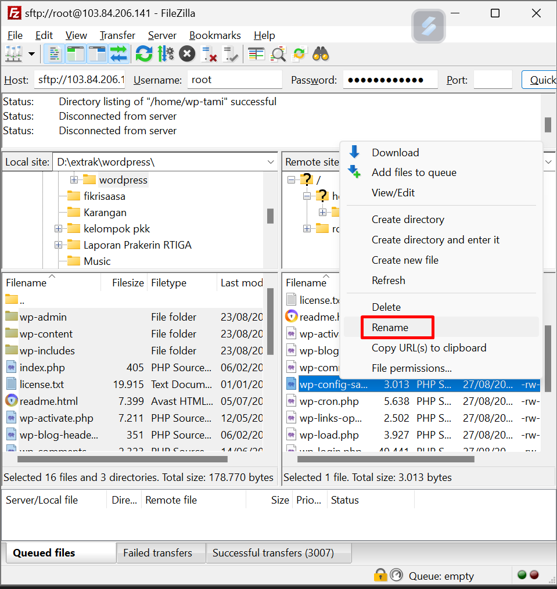The height and width of the screenshot is (589, 557).
Task: Choose Delete from context menu
Action: coord(386,307)
